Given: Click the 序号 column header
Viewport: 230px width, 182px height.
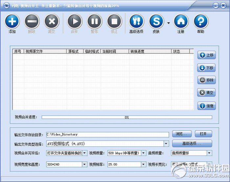Looking at the screenshot, I should 18,51.
